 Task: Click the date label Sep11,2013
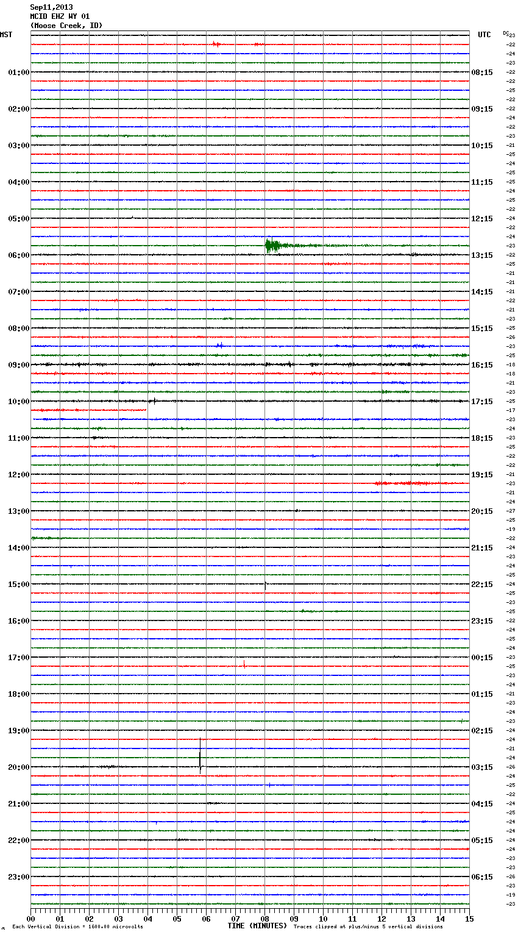pyautogui.click(x=51, y=7)
